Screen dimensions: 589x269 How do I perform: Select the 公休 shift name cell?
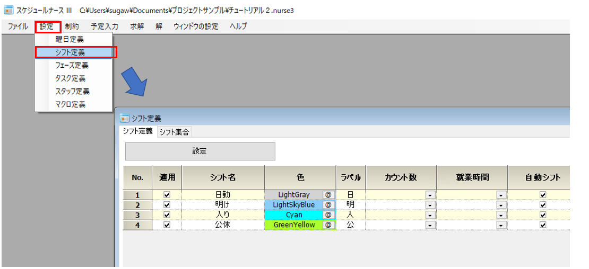coord(223,225)
